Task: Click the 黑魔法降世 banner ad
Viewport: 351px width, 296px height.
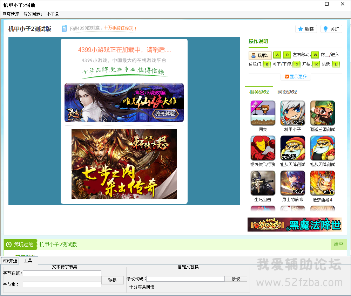Action: (295, 225)
